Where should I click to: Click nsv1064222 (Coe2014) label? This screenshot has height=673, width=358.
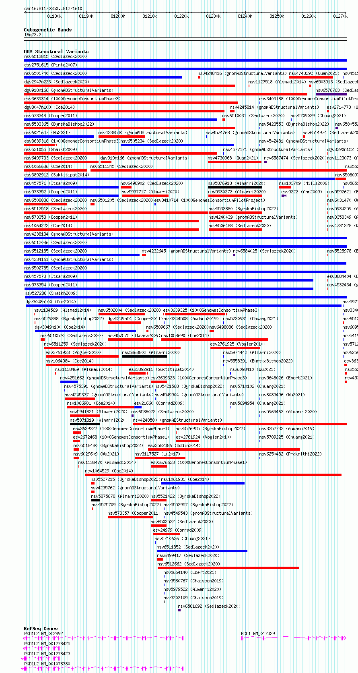click(48, 226)
